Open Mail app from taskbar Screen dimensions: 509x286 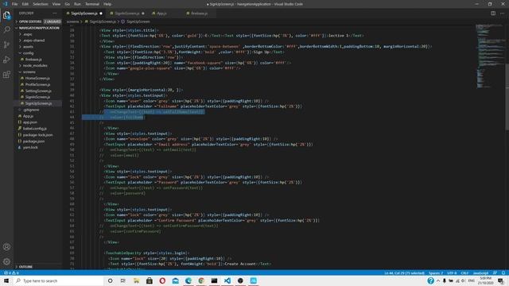tap(175, 280)
